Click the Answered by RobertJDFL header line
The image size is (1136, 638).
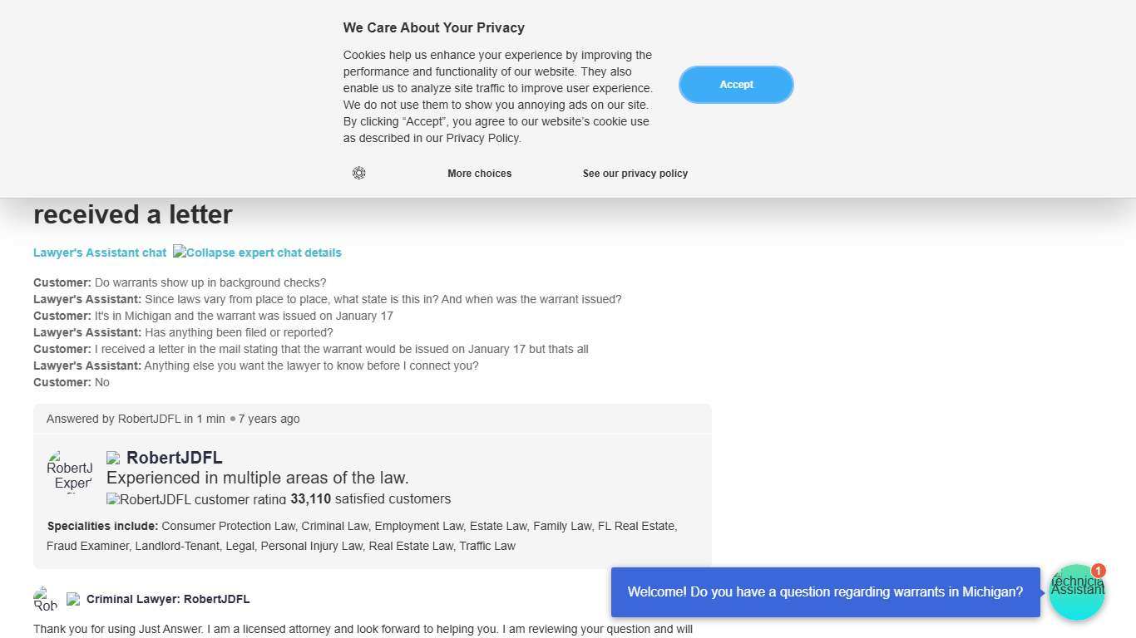pos(173,419)
